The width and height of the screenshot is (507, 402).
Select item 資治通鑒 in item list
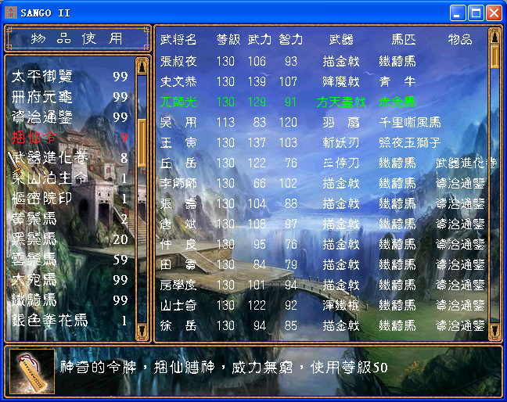pyautogui.click(x=70, y=117)
